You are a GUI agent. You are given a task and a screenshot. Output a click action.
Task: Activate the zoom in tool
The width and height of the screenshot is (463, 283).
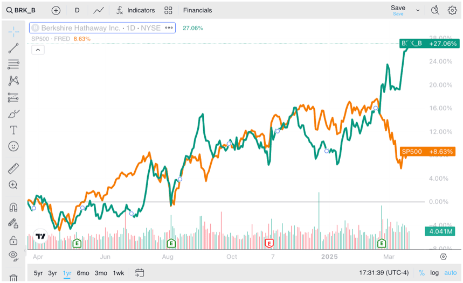[x=13, y=185]
